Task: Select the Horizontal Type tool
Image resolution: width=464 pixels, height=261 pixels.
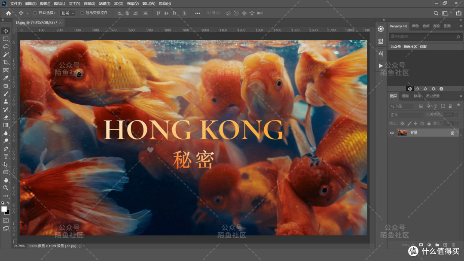Action: coord(6,157)
